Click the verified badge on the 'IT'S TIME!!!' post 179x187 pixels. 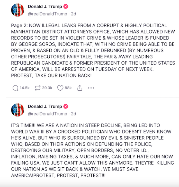point(66,107)
